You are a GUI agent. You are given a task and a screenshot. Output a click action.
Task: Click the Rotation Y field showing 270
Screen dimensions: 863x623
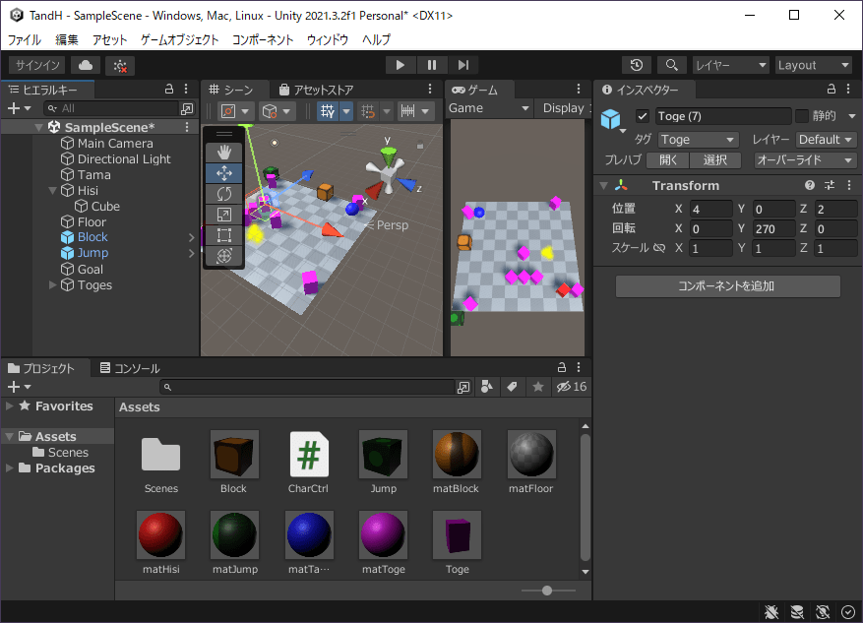click(773, 229)
